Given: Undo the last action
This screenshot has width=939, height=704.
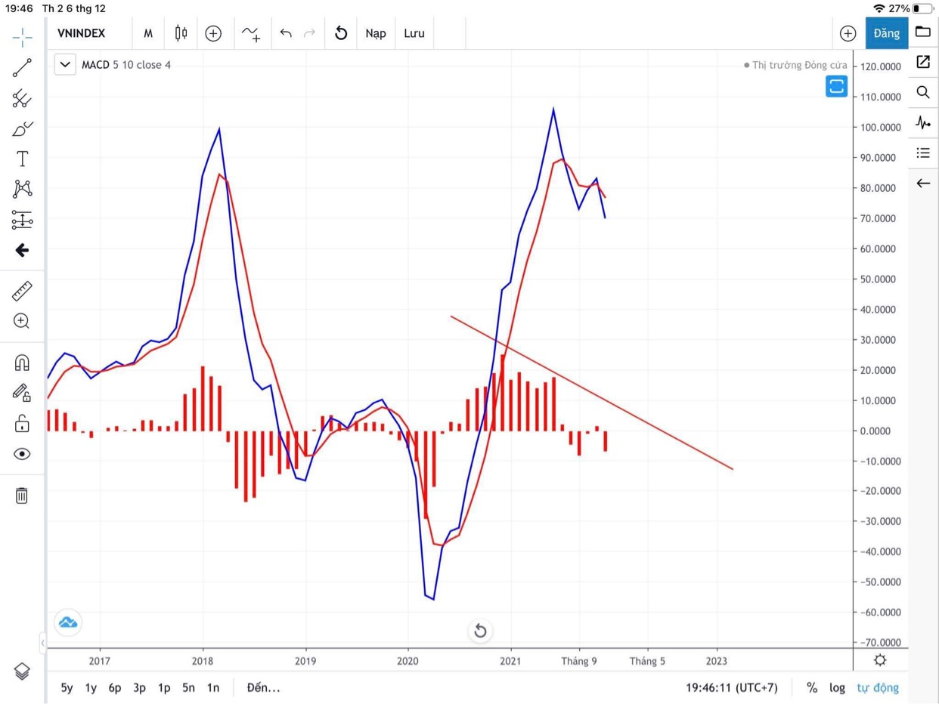Looking at the screenshot, I should (286, 33).
